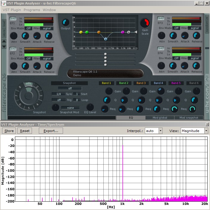Click EF1 Release knob
Viewport: 210px width, 210px height.
click(x=49, y=36)
